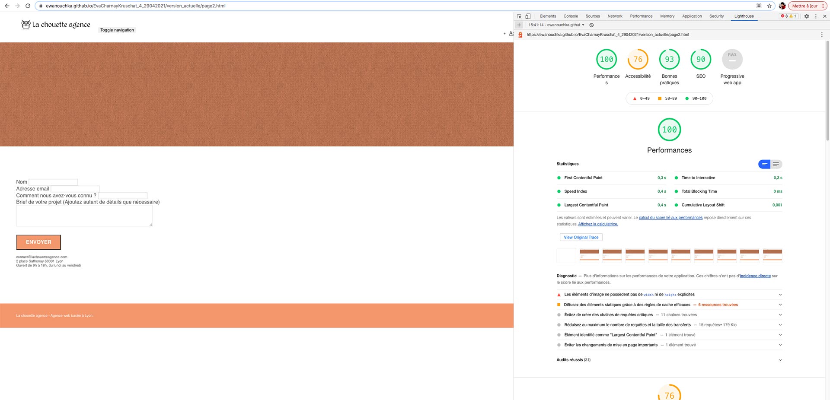The width and height of the screenshot is (830, 400).
Task: Expand Audits réussis section
Action: coord(780,359)
